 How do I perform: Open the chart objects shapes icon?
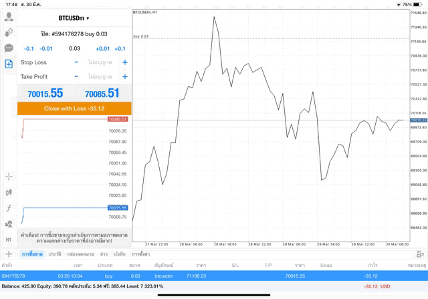point(9,223)
